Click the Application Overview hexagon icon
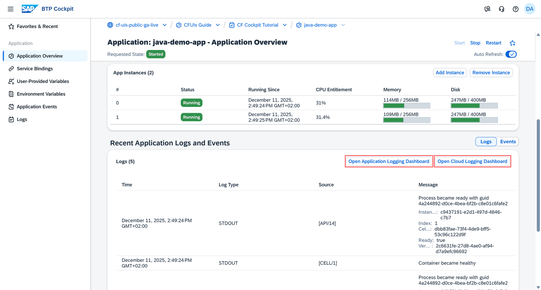This screenshot has height=290, width=541. point(11,56)
